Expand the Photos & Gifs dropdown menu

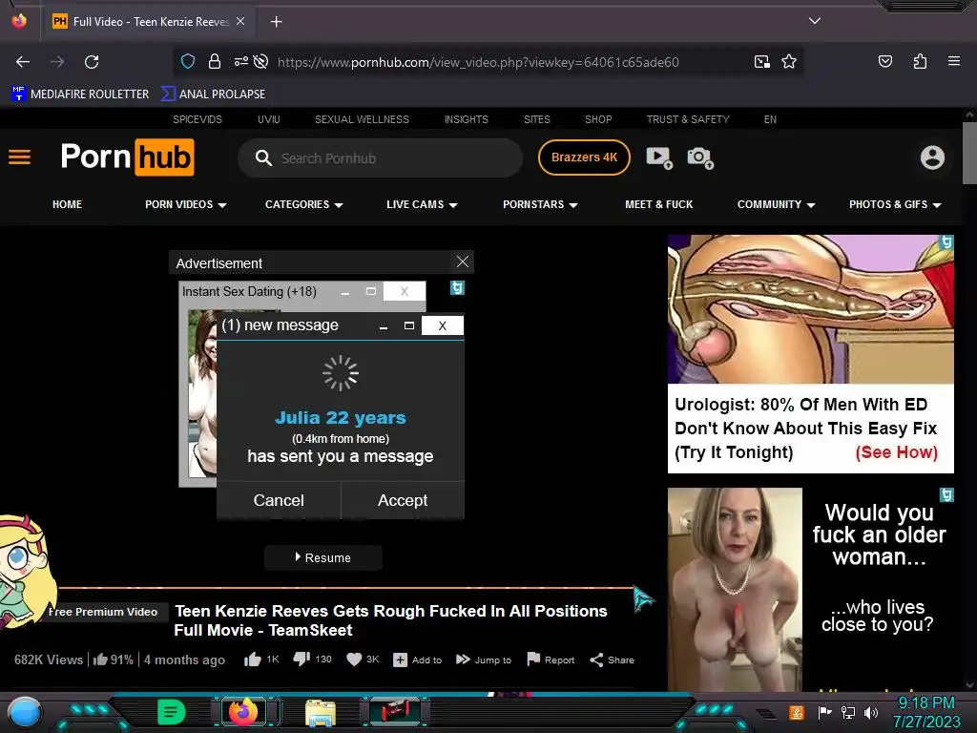click(895, 204)
